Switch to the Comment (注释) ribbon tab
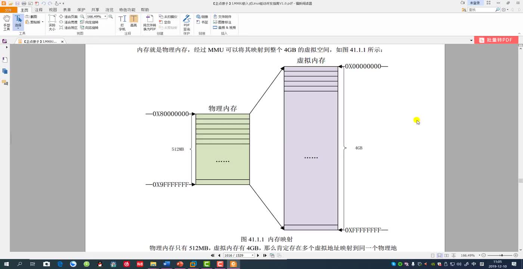The width and height of the screenshot is (523, 269). 38,10
